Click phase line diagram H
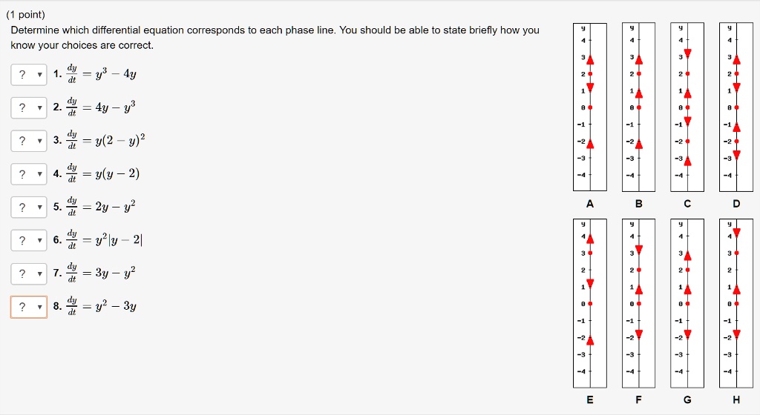Viewport: 760px width, 415px height. tap(736, 303)
